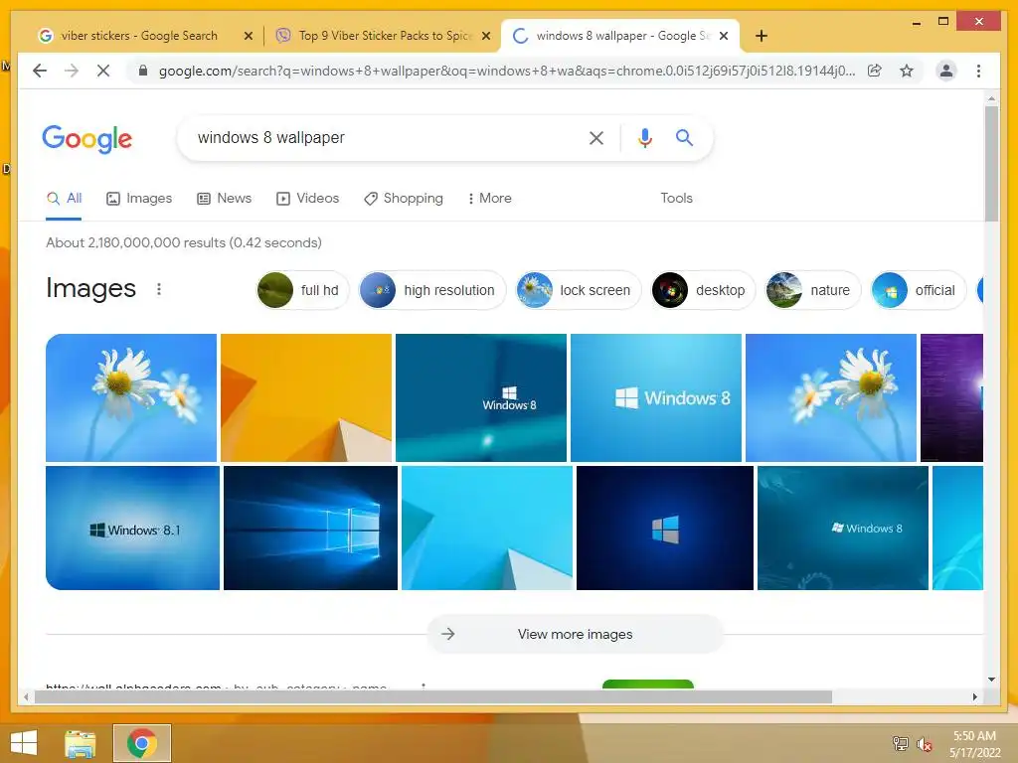Click the Chrome taskbar icon
The image size is (1018, 763).
[141, 743]
